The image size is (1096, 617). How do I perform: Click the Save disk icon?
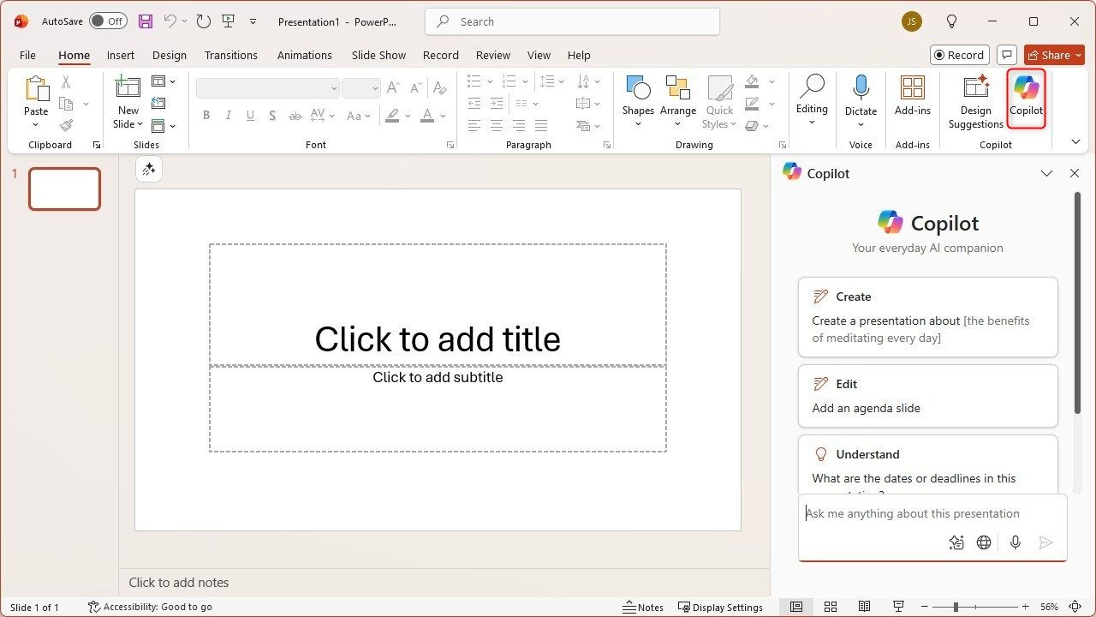click(146, 21)
